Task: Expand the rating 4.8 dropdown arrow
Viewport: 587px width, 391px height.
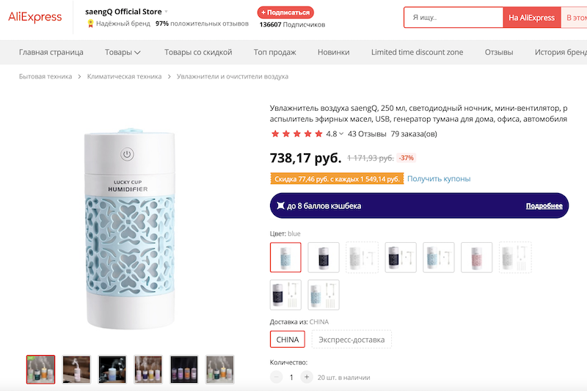Action: point(341,134)
